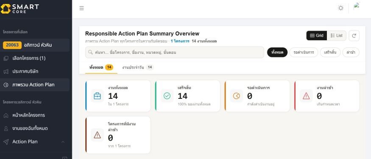The width and height of the screenshot is (371, 159).
Task: Open งานของฉันทั้งหมด menu item
Action: pyautogui.click(x=35, y=128)
